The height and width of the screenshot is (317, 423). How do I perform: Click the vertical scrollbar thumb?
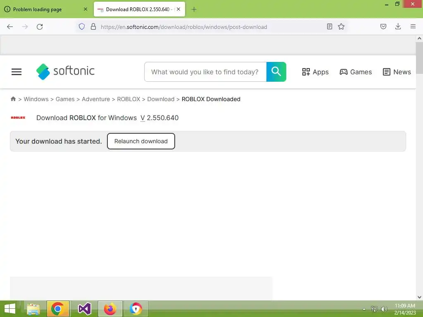pos(419,58)
